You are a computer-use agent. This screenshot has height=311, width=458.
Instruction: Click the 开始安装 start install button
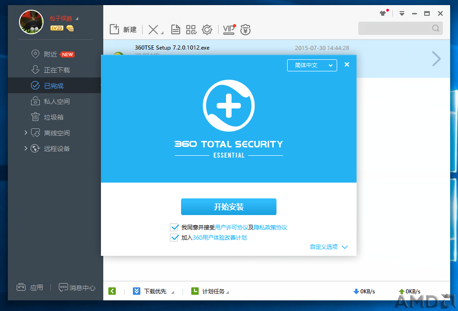point(229,207)
